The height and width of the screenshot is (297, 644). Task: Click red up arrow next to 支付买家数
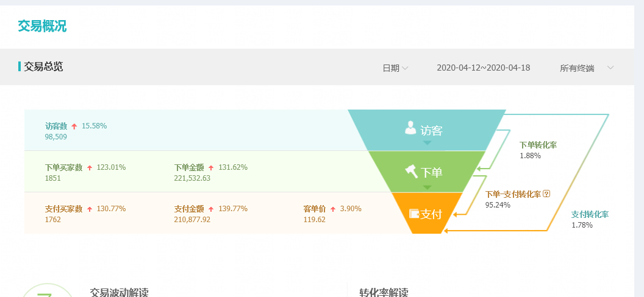(x=90, y=209)
